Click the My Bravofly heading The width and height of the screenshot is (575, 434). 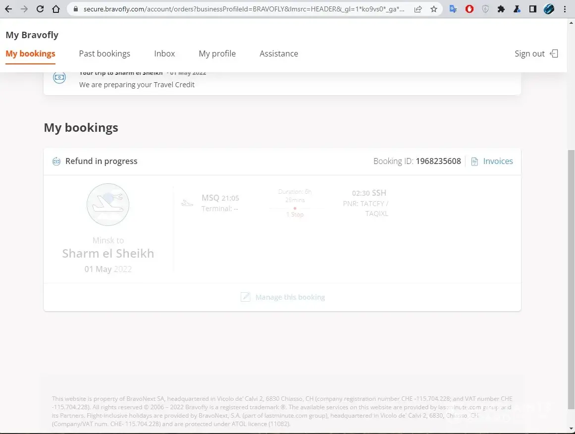pos(32,35)
